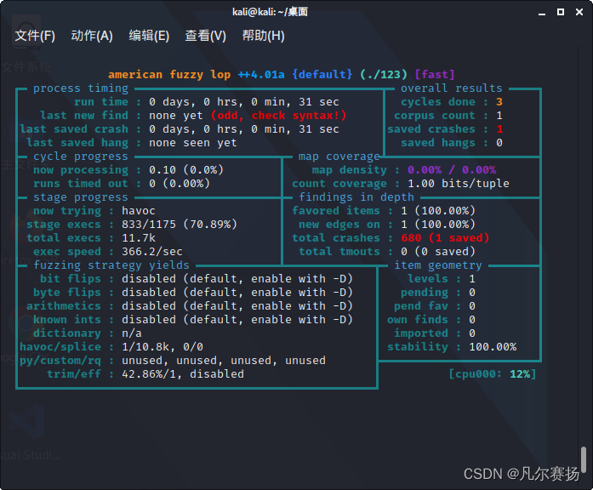This screenshot has width=593, height=490.
Task: Click the trim/eff value '42.86%/1, disabled'
Action: [x=183, y=374]
